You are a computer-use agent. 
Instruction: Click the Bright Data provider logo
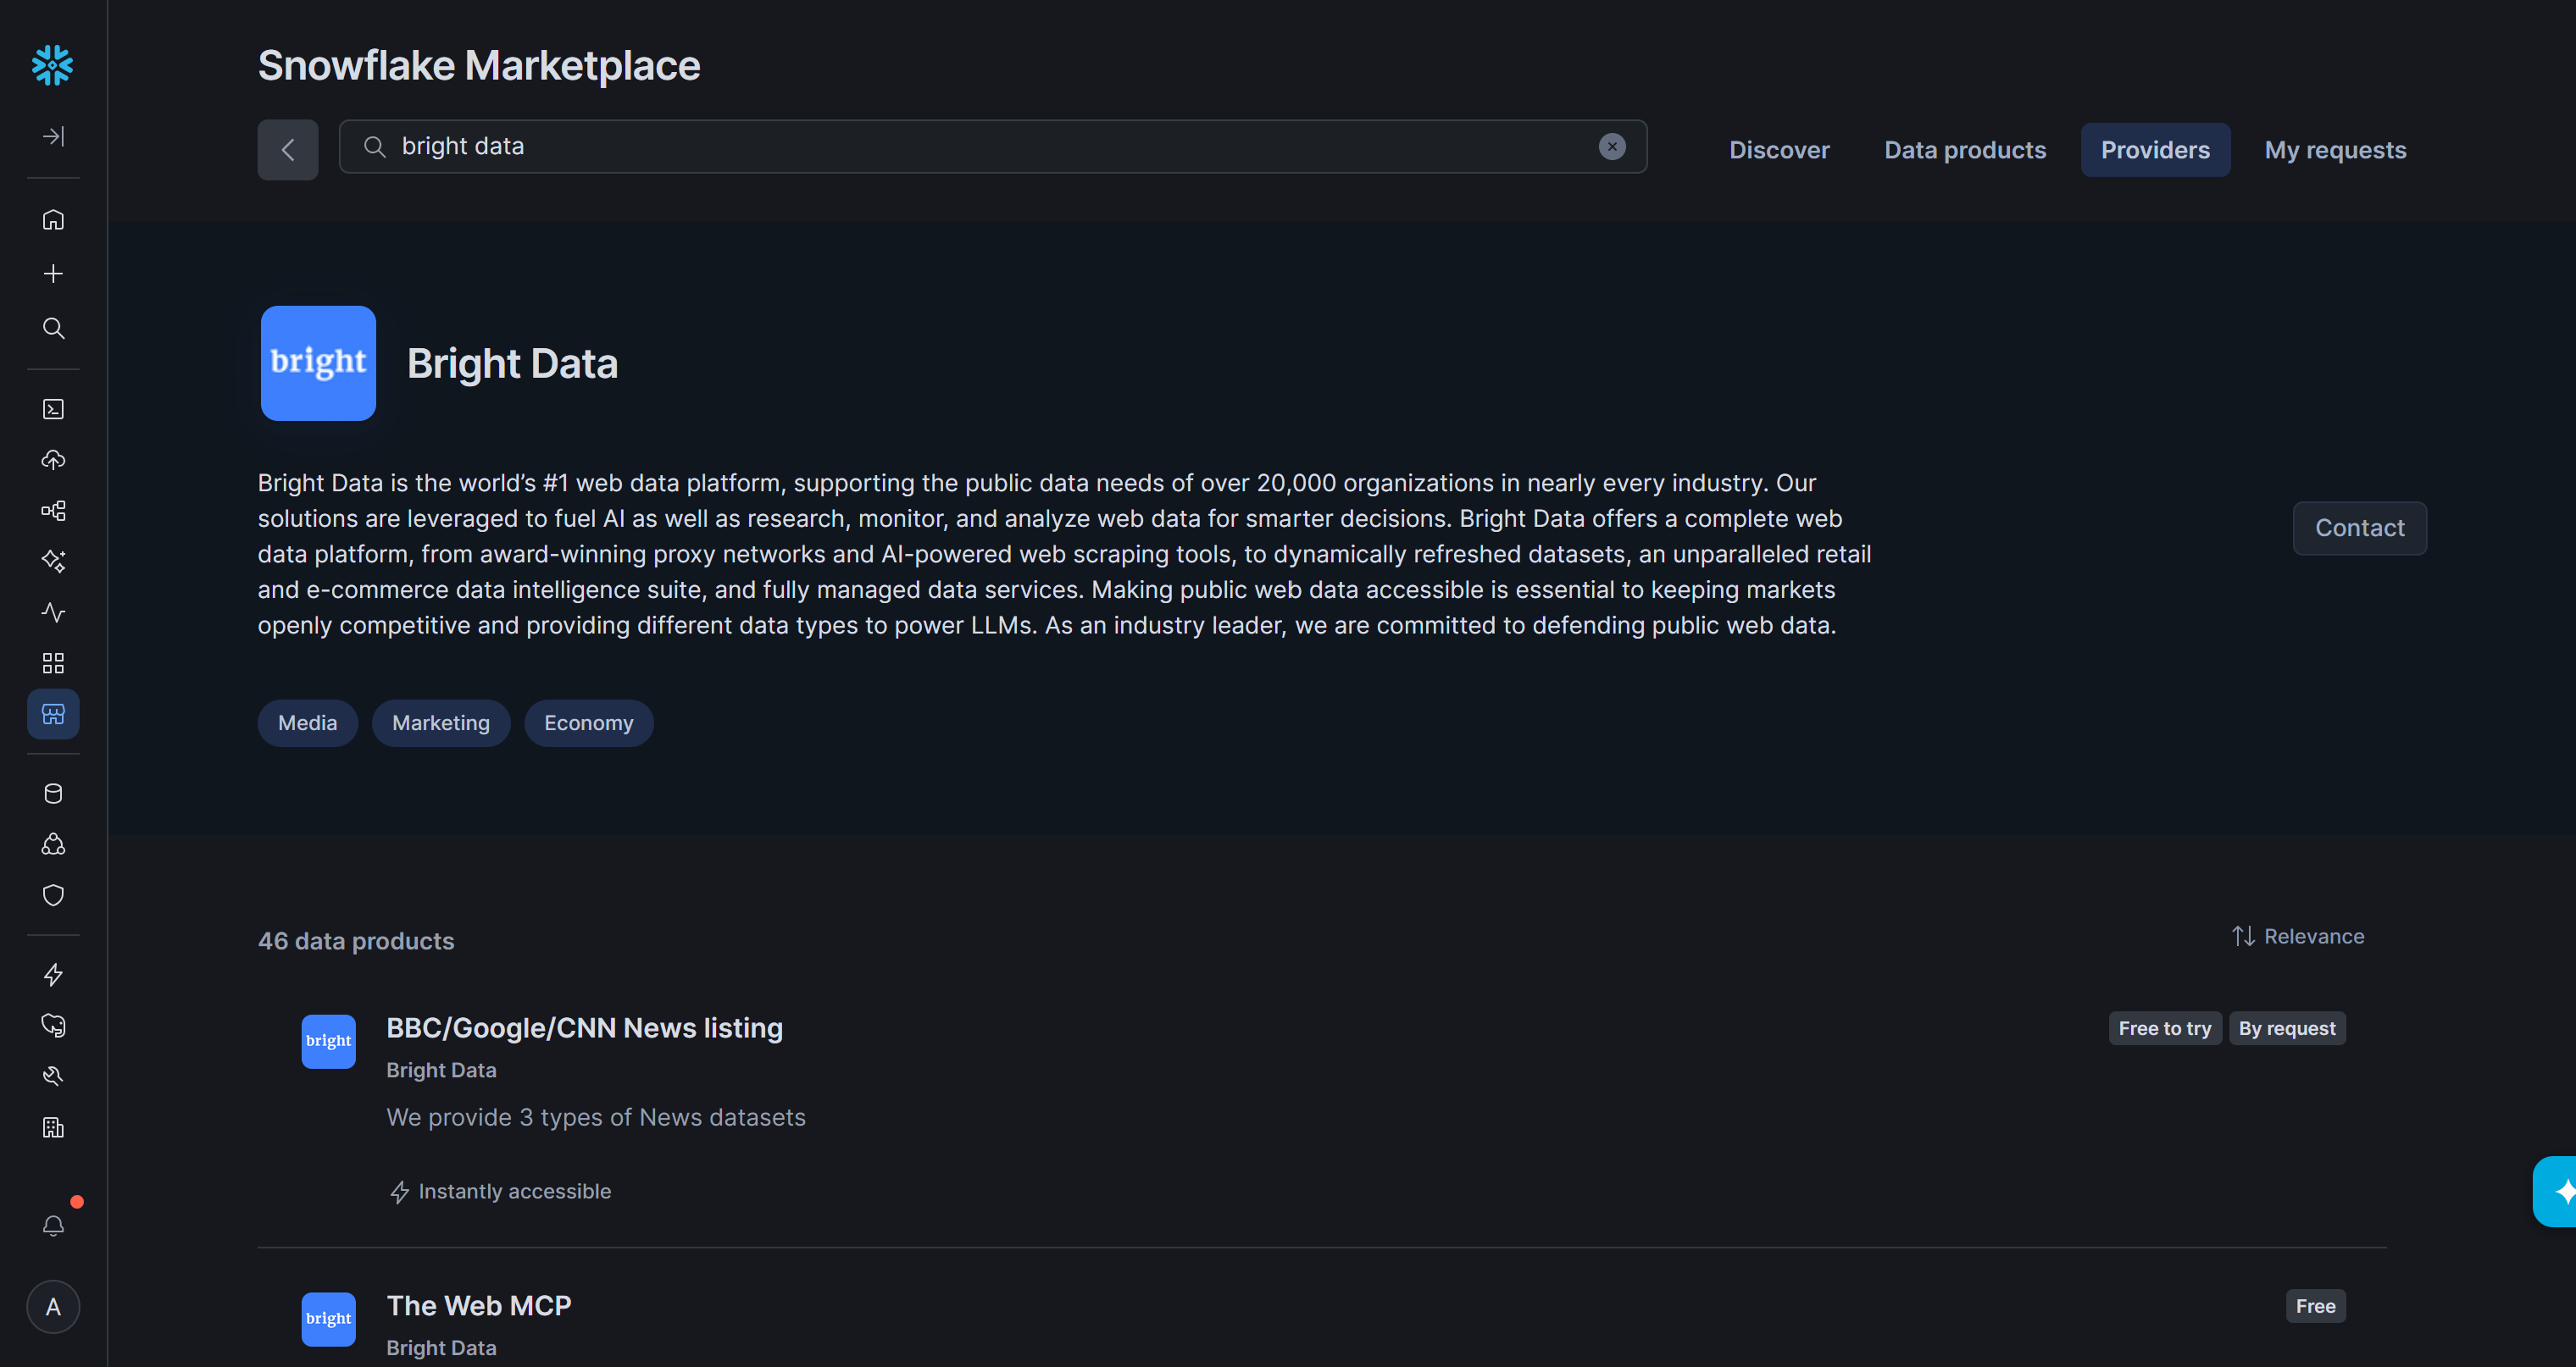(x=318, y=363)
